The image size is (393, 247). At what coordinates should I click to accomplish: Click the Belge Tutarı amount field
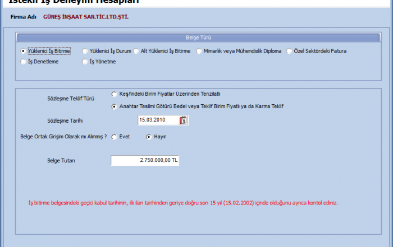tap(145, 161)
